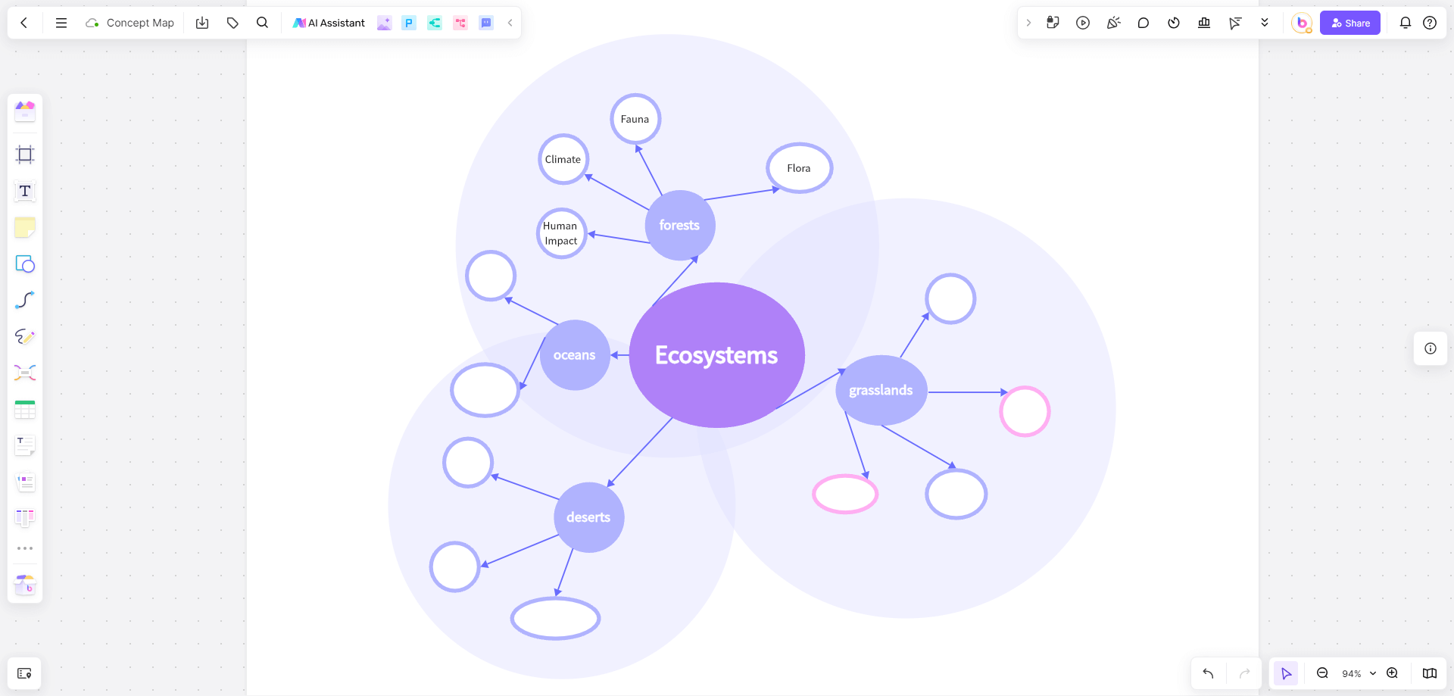Image resolution: width=1454 pixels, height=696 pixels.
Task: Select the forests node
Action: pos(680,225)
